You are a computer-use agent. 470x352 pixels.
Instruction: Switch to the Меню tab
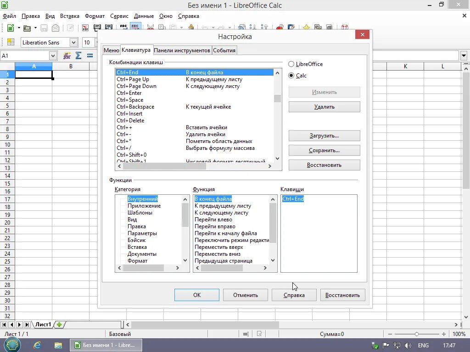(x=111, y=50)
